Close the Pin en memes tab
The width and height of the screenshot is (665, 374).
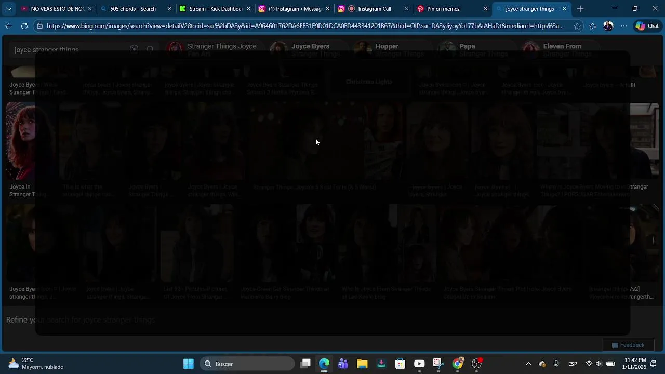click(486, 9)
